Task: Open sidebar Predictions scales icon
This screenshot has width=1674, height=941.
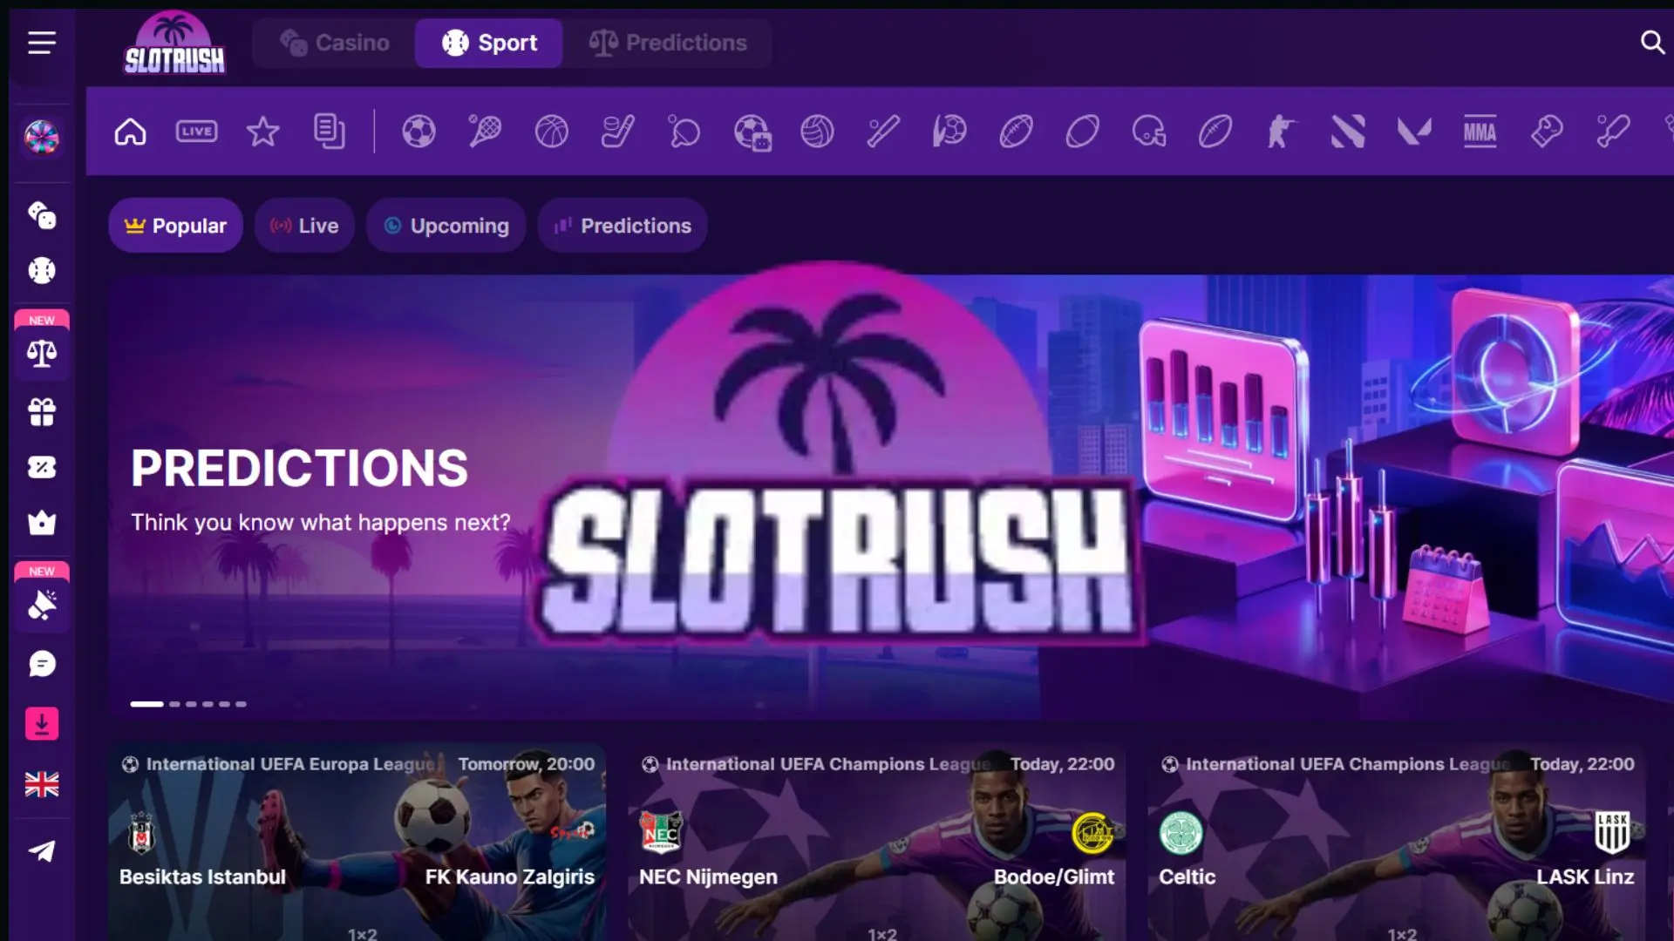Action: [41, 353]
